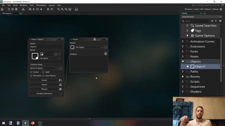Expand the Extensions folder
The width and height of the screenshot is (225, 126).
(x=183, y=47)
